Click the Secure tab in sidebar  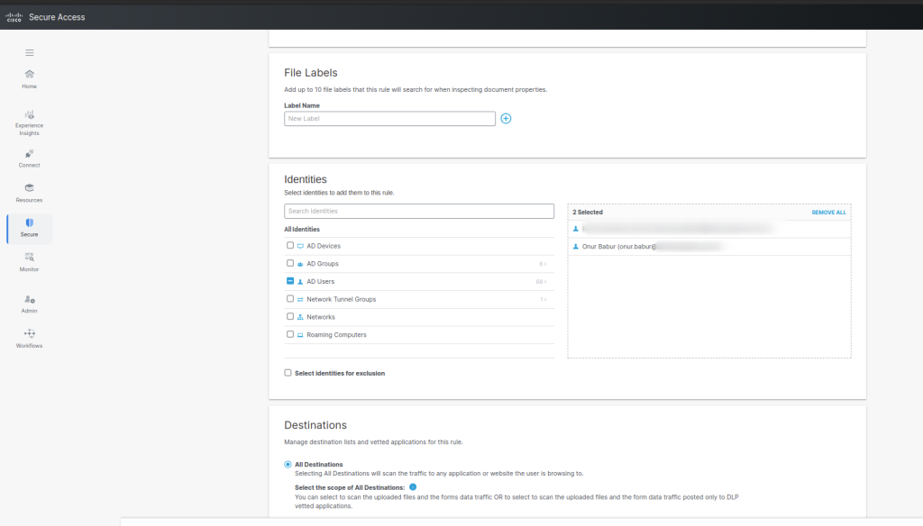click(29, 228)
